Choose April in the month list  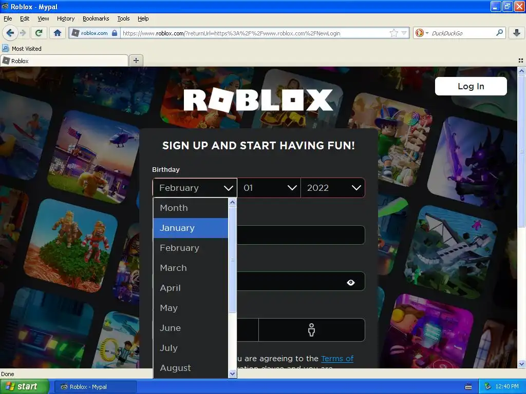click(x=191, y=288)
